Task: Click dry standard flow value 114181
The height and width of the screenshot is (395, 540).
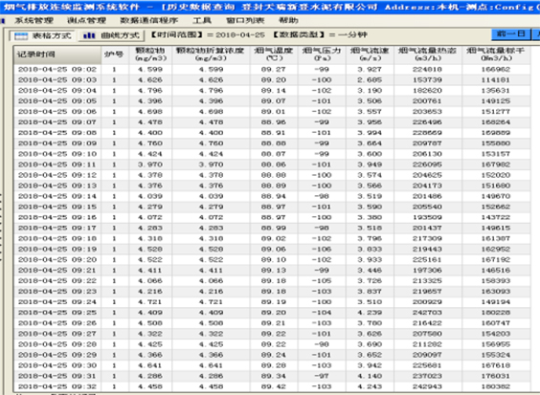Action: [x=496, y=79]
